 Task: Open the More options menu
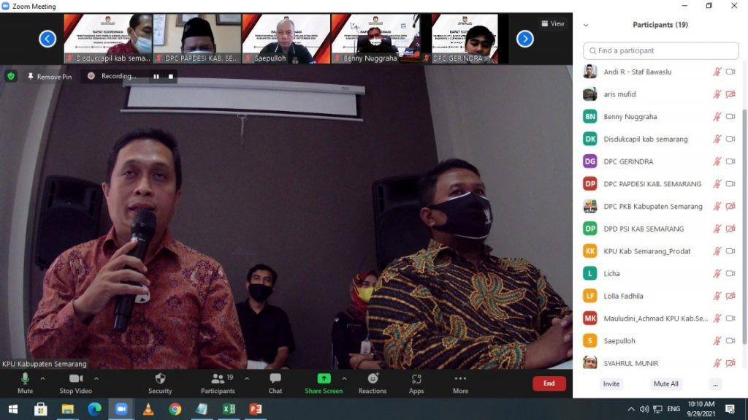(460, 382)
